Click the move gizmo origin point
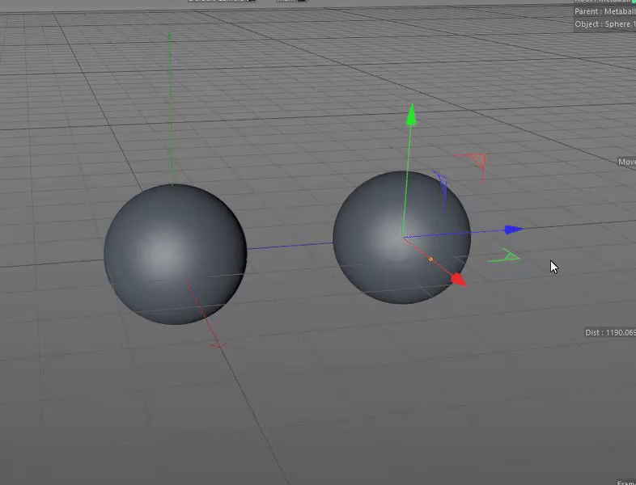Image resolution: width=636 pixels, height=485 pixels. click(x=403, y=237)
